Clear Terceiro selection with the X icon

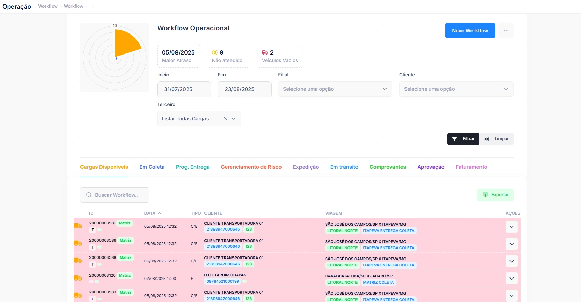click(x=226, y=119)
